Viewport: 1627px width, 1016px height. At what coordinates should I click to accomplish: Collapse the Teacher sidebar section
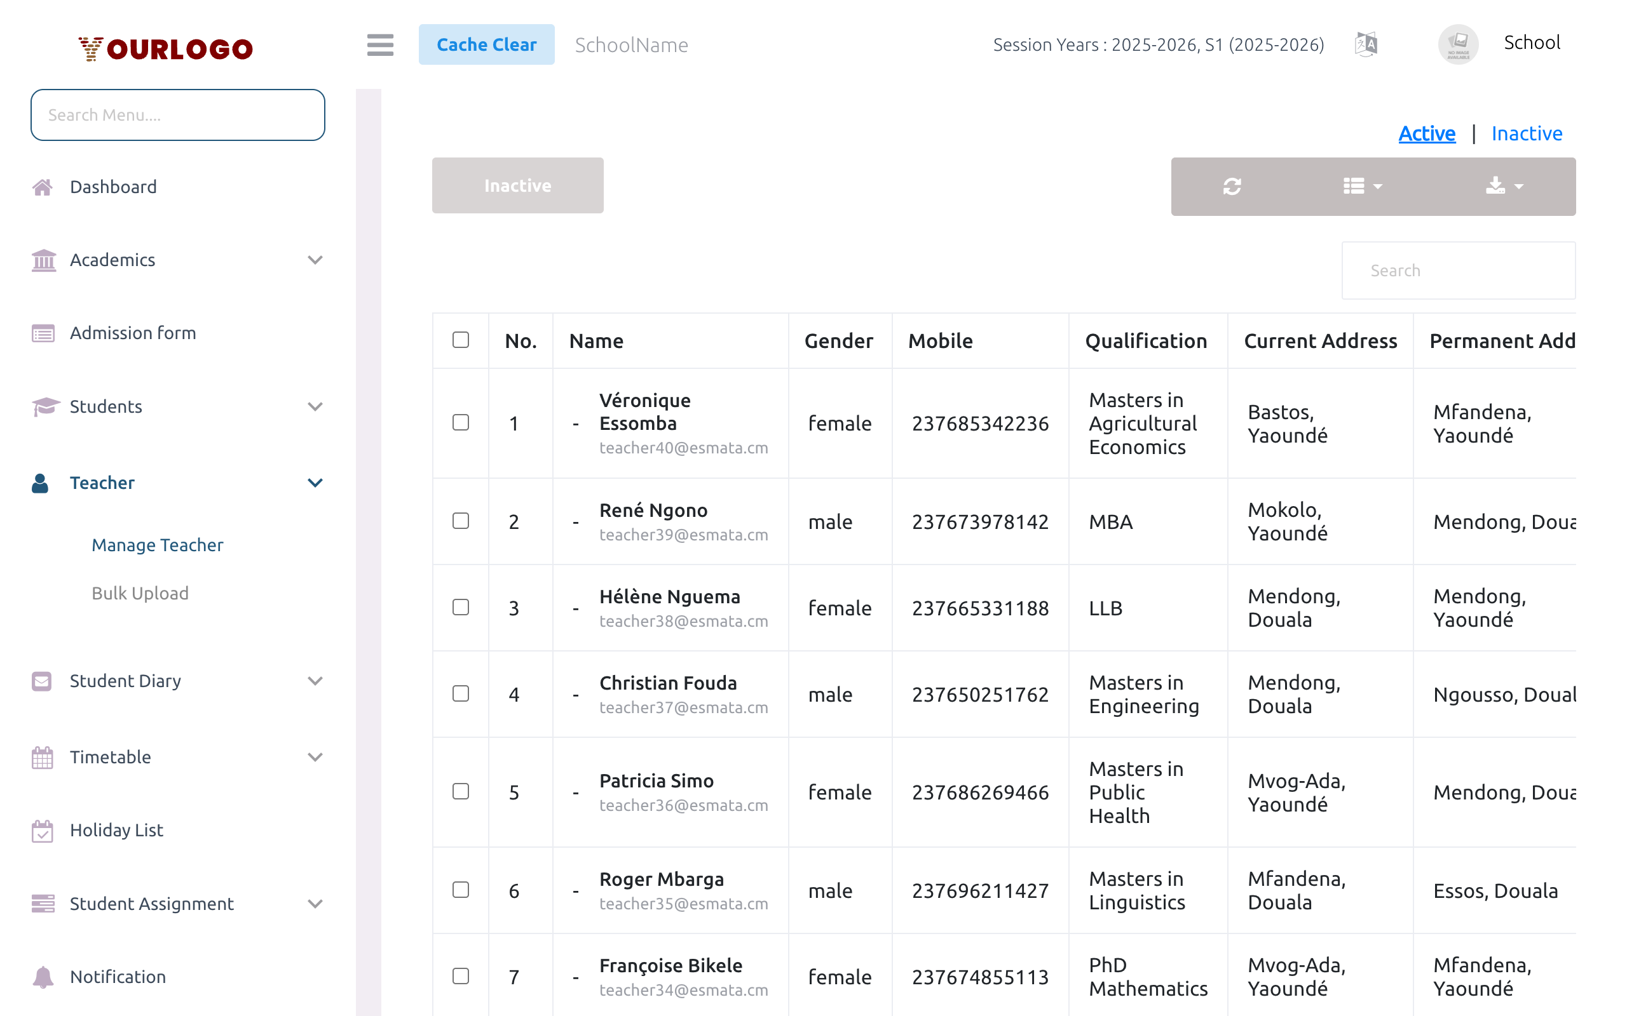[315, 483]
